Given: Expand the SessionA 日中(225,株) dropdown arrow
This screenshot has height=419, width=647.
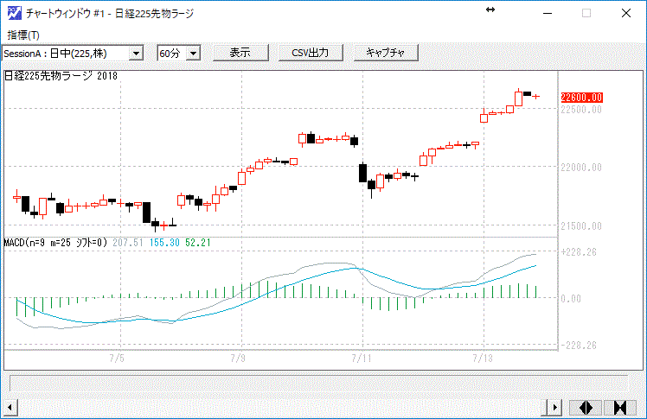Looking at the screenshot, I should pos(136,54).
